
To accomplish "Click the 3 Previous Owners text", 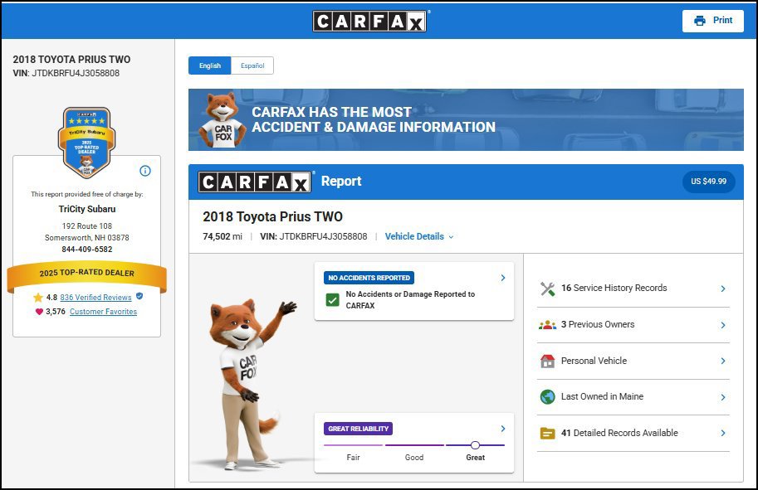I will [598, 324].
